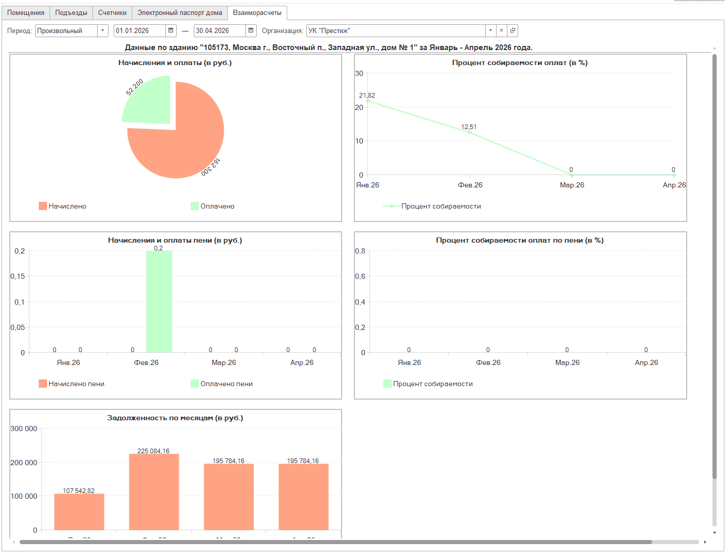Click the Начислено legend color swatch
The image size is (728, 556).
click(43, 206)
